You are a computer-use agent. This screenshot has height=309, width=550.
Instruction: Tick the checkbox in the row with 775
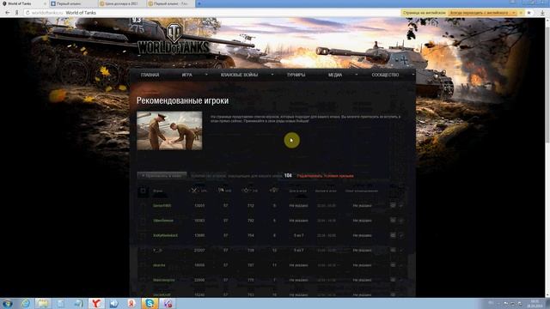point(143,281)
